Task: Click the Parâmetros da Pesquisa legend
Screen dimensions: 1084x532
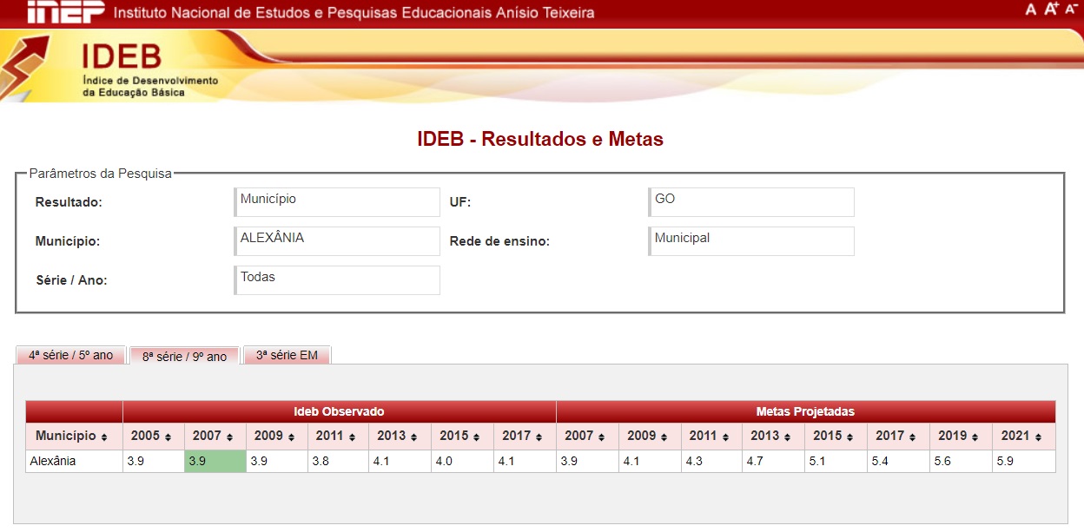Action: [x=101, y=174]
